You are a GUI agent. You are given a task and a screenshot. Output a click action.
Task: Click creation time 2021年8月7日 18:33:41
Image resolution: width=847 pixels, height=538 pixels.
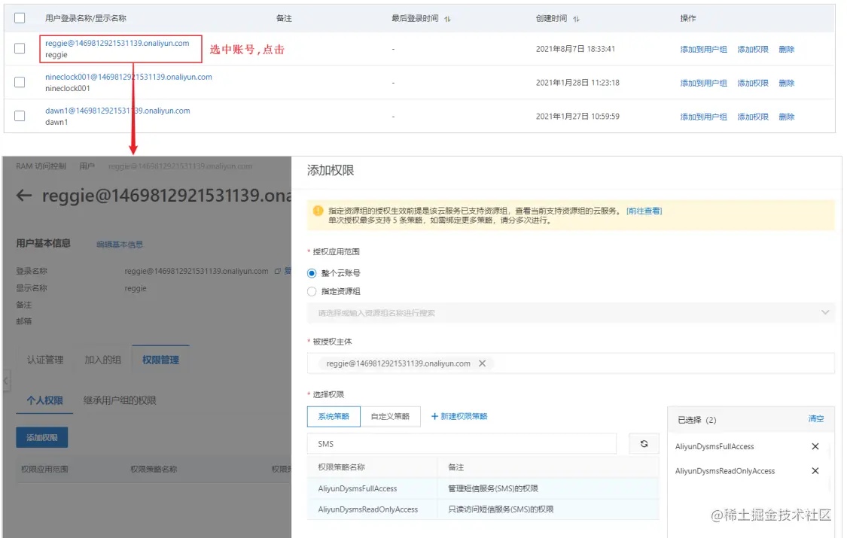[x=575, y=49]
